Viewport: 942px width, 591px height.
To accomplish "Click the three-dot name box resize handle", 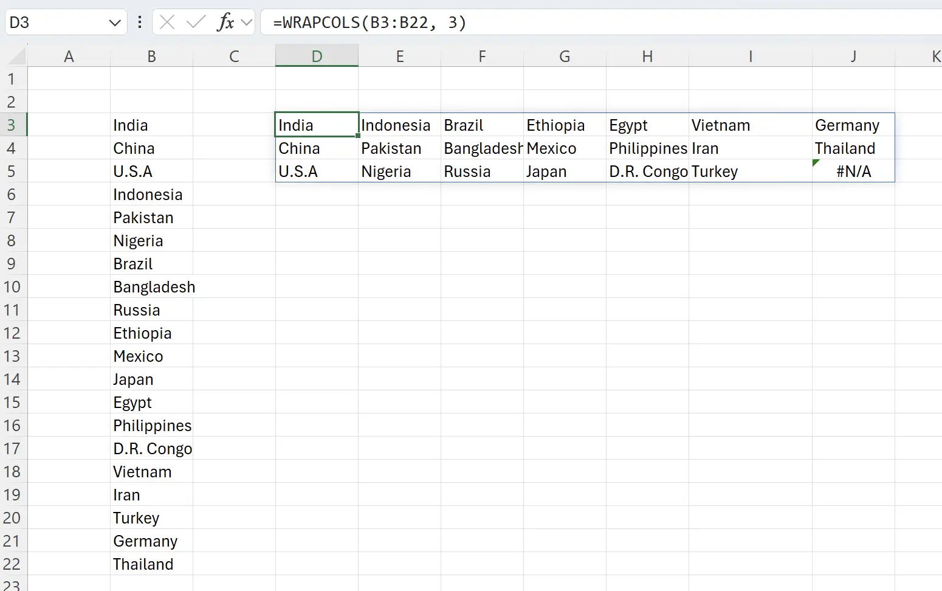I will (140, 22).
